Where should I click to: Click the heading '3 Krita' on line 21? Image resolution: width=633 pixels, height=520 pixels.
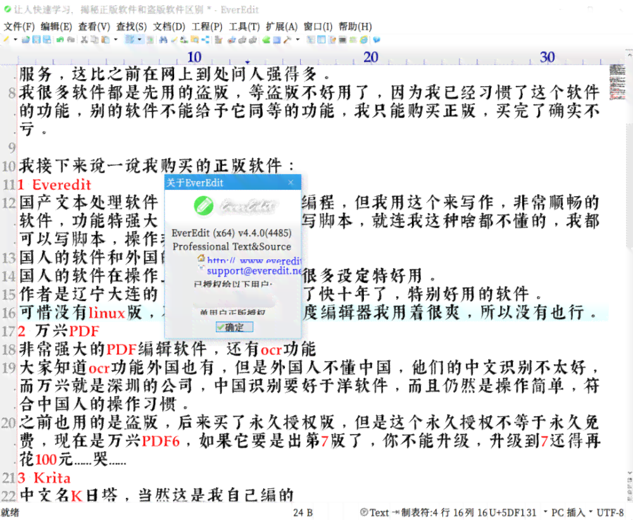(44, 478)
